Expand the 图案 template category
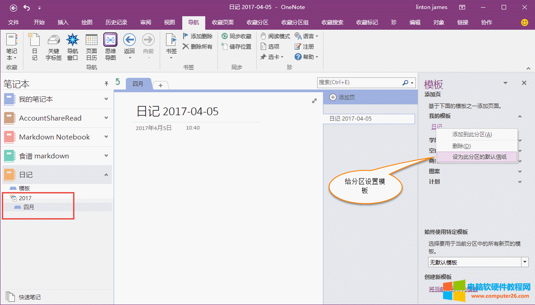This screenshot has width=535, height=305. [520, 171]
